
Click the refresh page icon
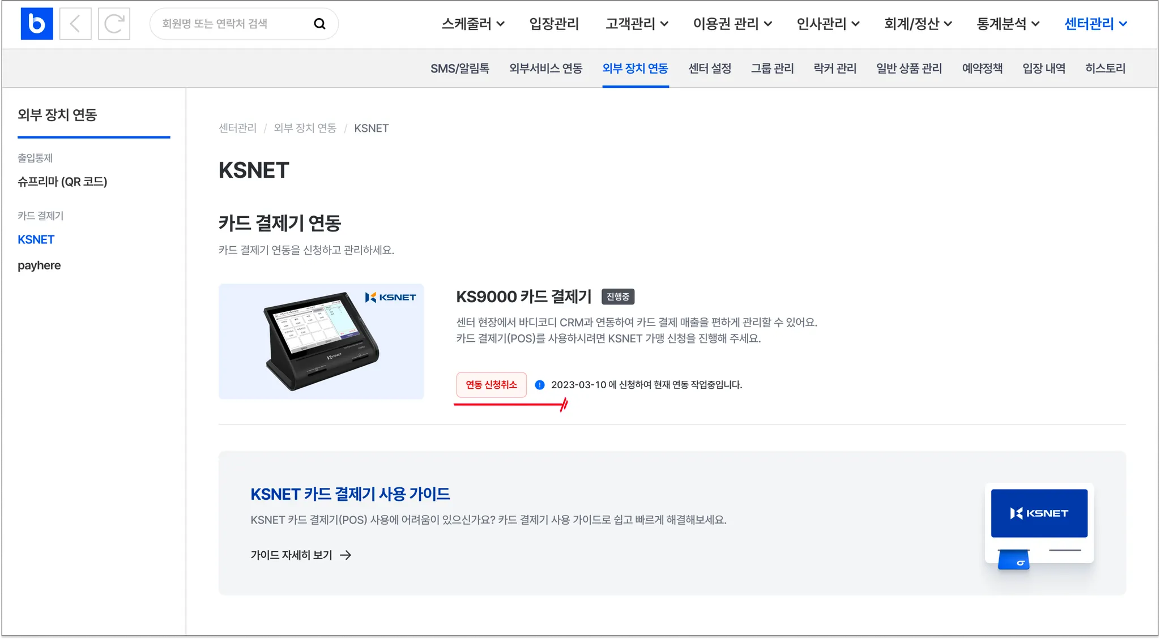(114, 24)
